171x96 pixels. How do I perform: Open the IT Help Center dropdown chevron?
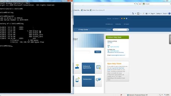[90, 30]
